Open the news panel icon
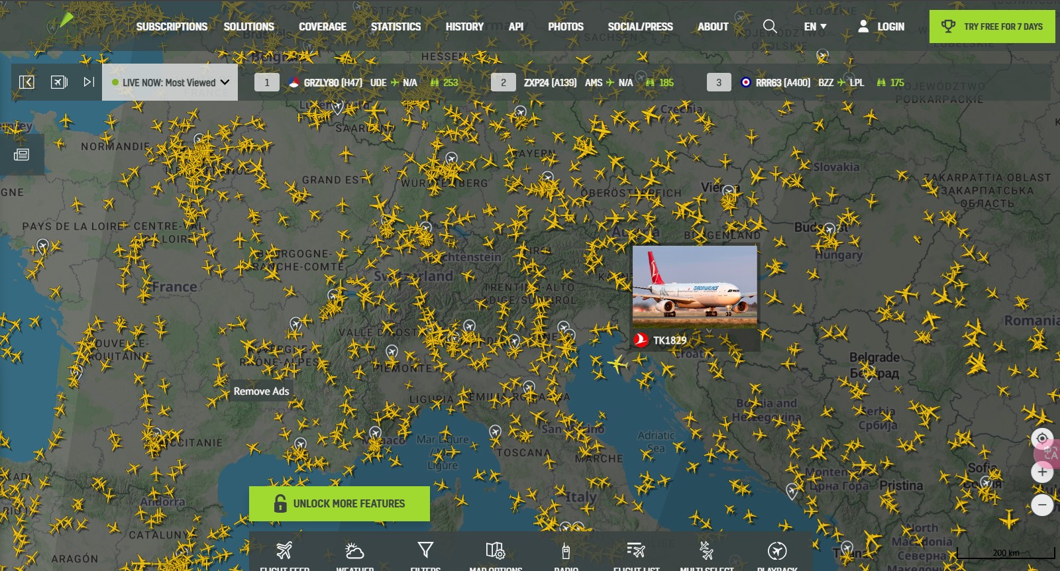This screenshot has height=571, width=1060. point(21,154)
